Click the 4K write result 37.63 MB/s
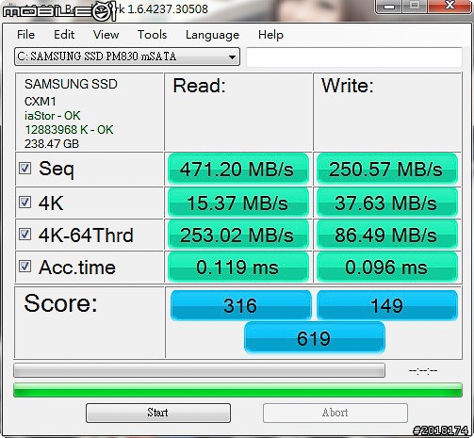 (x=386, y=203)
